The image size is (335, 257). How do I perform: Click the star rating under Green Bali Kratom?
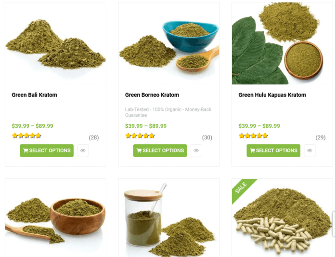[26, 135]
